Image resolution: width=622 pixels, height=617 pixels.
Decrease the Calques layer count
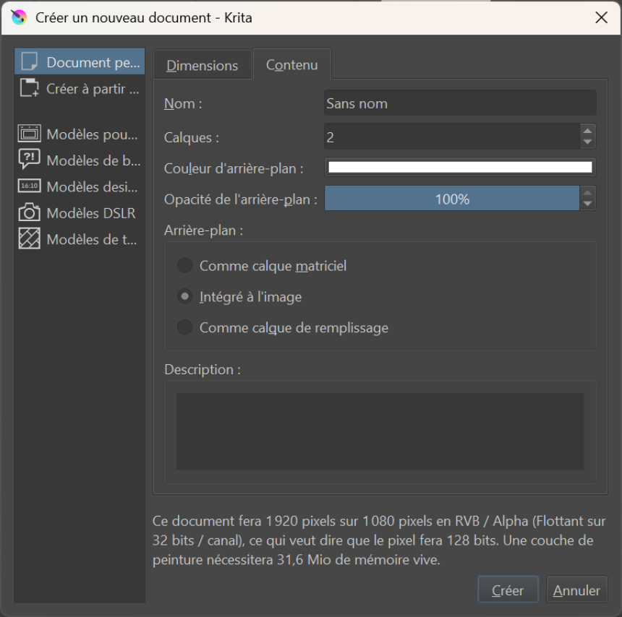point(588,142)
